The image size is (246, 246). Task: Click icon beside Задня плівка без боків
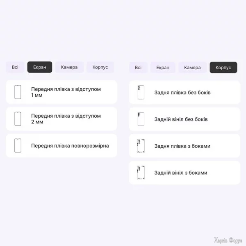141,93
